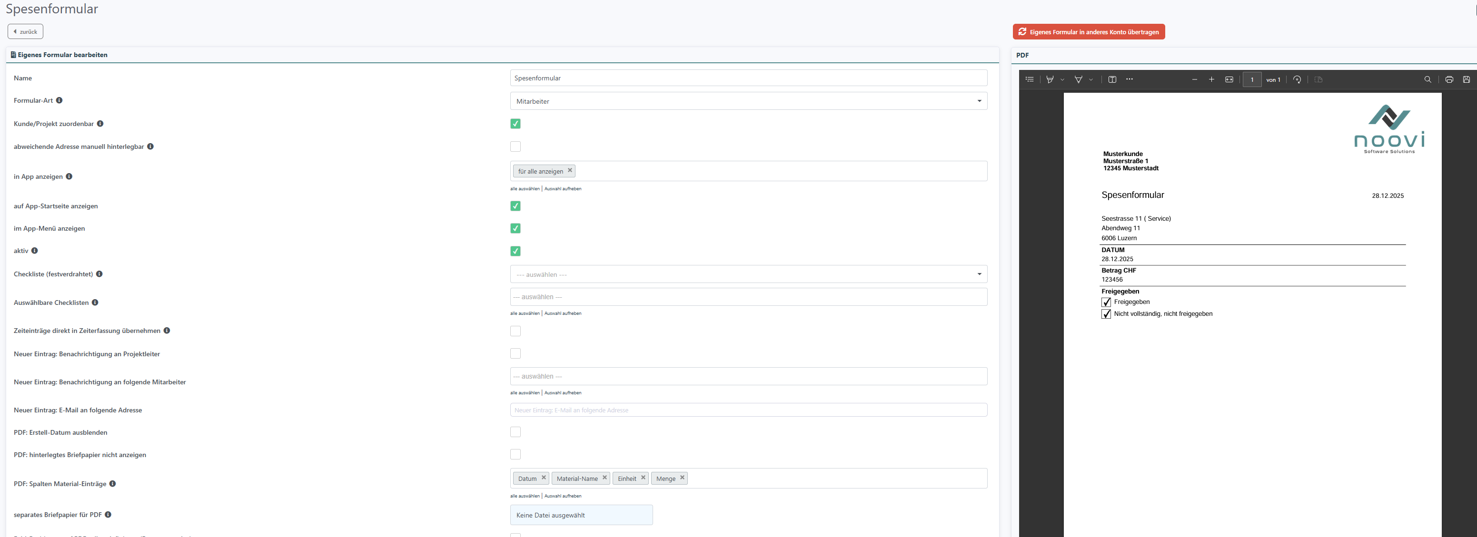Save the PDF with disk icon

click(1466, 79)
